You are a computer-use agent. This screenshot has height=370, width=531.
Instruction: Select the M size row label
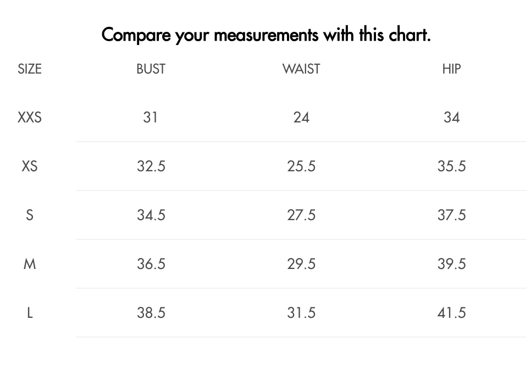[x=30, y=264]
